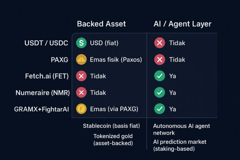Click the gold bars icon for PAXG
The width and height of the screenshot is (240, 160).
[81, 60]
